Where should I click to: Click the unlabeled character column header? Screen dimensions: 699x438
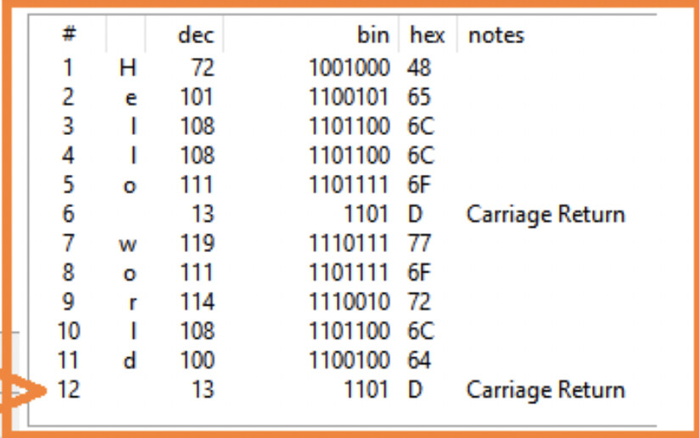(126, 35)
